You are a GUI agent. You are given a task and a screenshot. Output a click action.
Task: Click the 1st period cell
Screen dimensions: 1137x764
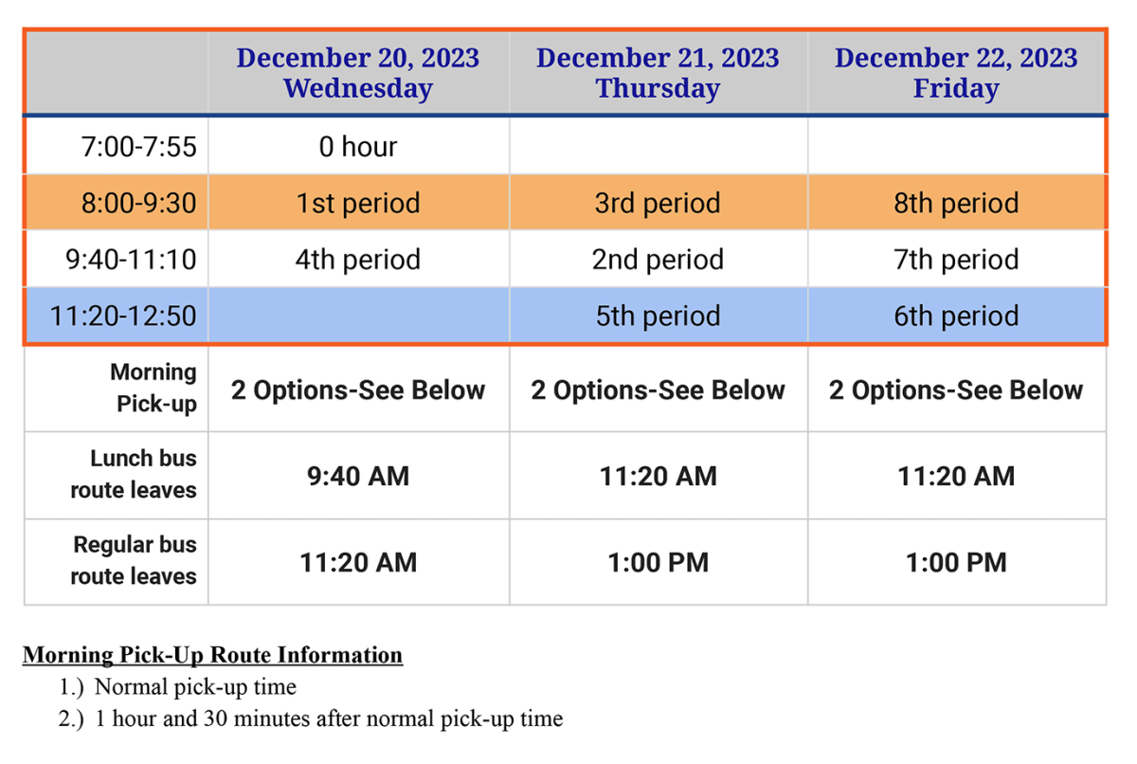pyautogui.click(x=358, y=203)
